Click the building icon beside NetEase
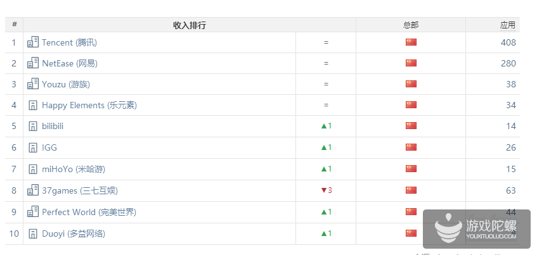Image resolution: width=537 pixels, height=255 pixels. click(33, 63)
